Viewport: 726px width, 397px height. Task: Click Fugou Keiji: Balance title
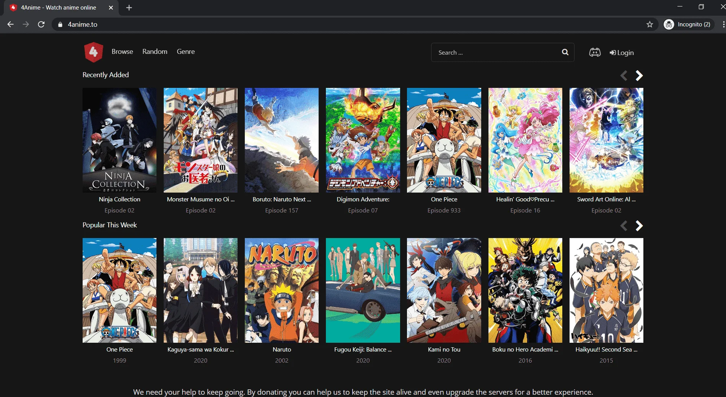(363, 349)
